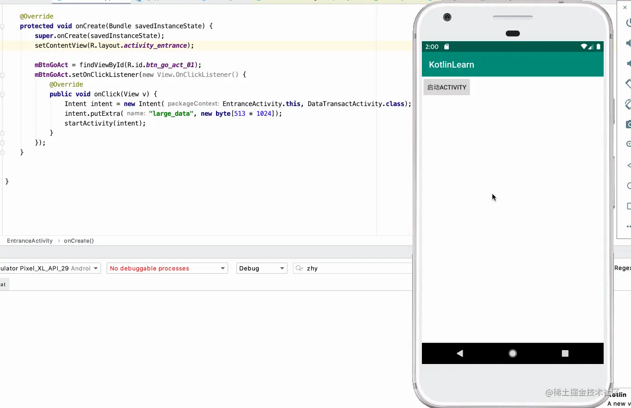Screen dimensions: 631x408
Task: Click the cellular signal icon in phone status bar
Action: (591, 46)
